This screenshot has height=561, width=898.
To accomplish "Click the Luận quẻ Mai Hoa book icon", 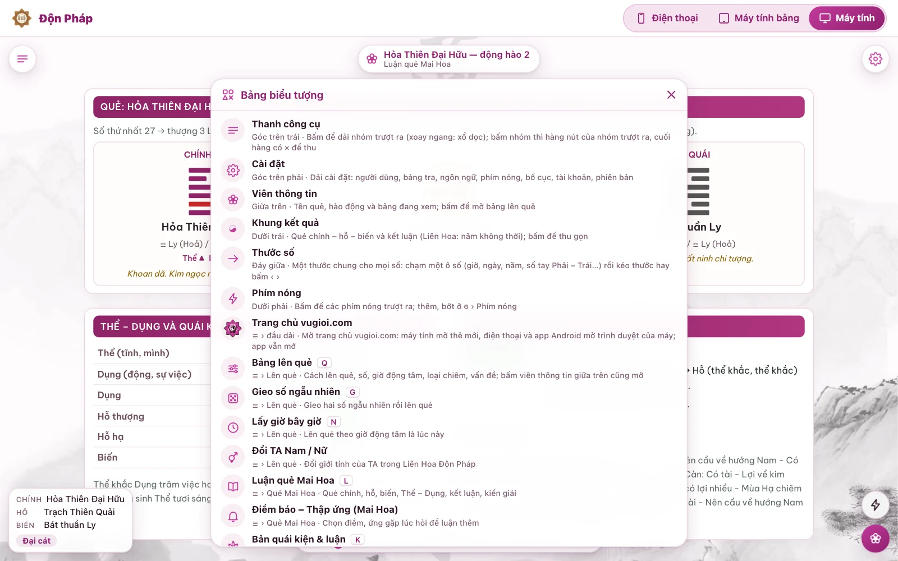I will click(233, 486).
